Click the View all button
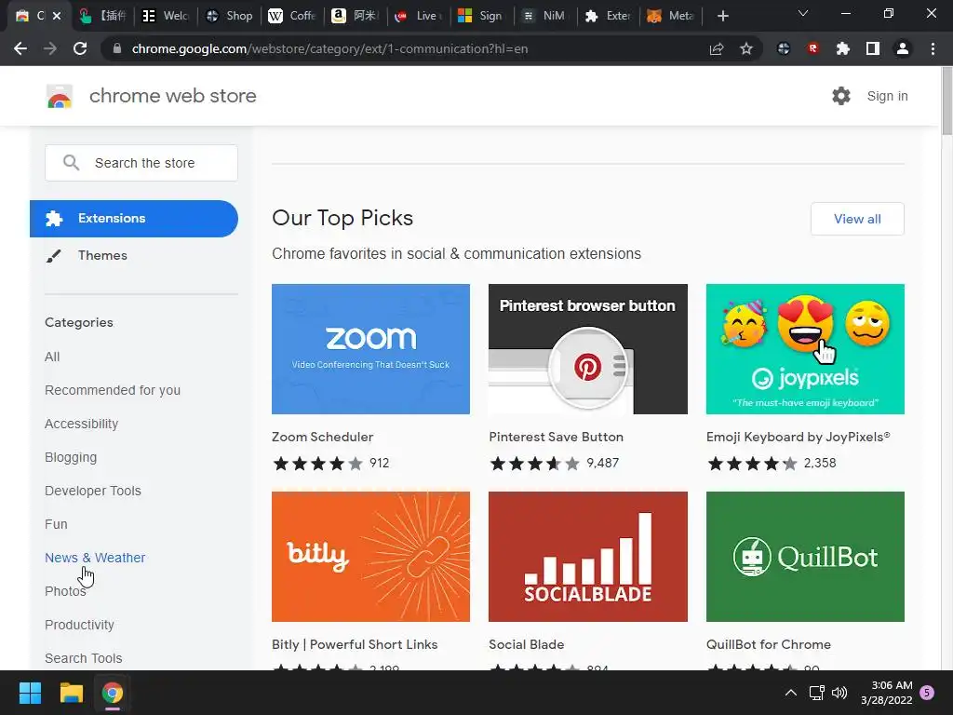953x715 pixels. (857, 219)
